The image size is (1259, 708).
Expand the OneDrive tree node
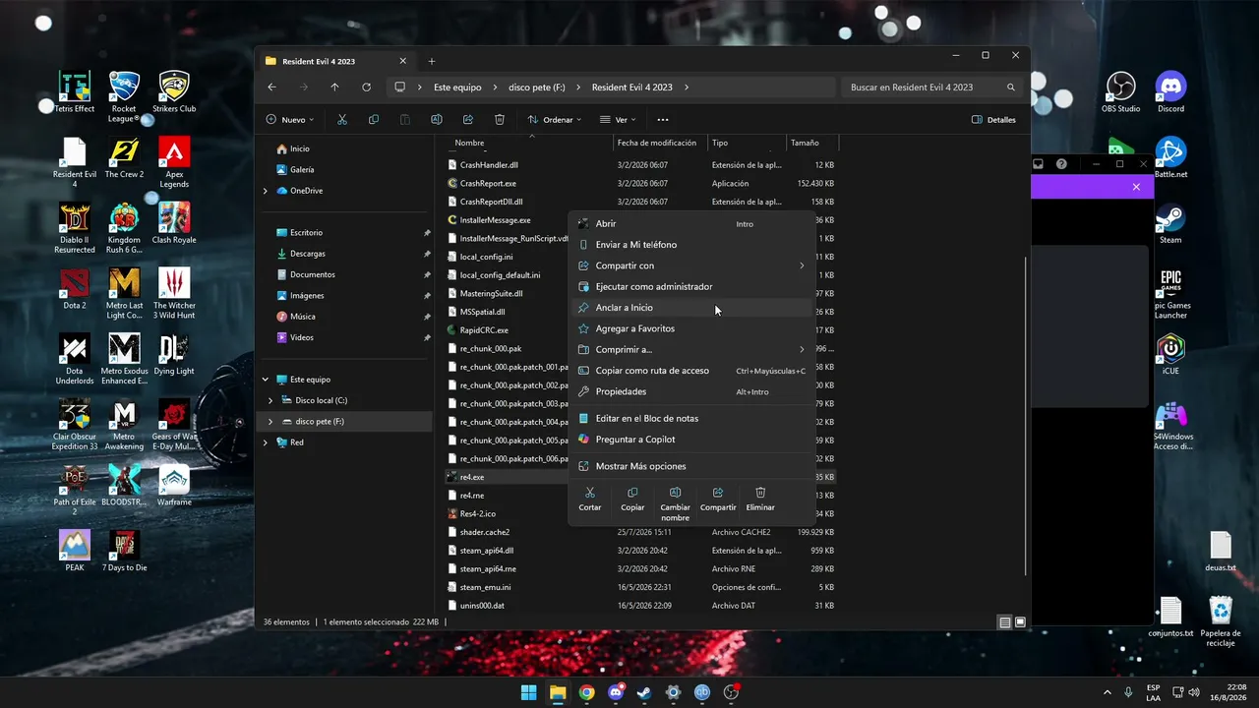coord(266,191)
